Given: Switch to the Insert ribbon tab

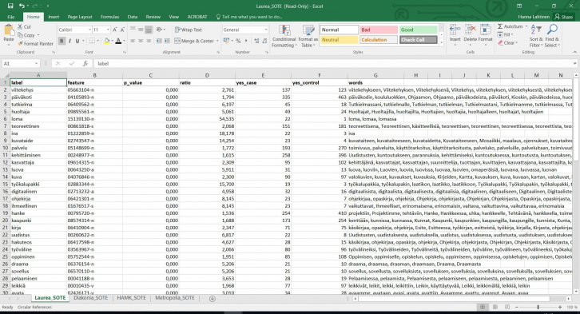Looking at the screenshot, I should 54,17.
